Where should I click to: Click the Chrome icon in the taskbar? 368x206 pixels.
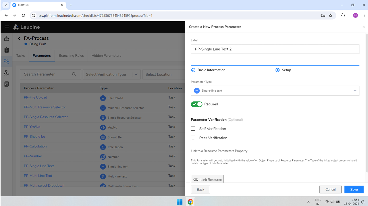190,202
